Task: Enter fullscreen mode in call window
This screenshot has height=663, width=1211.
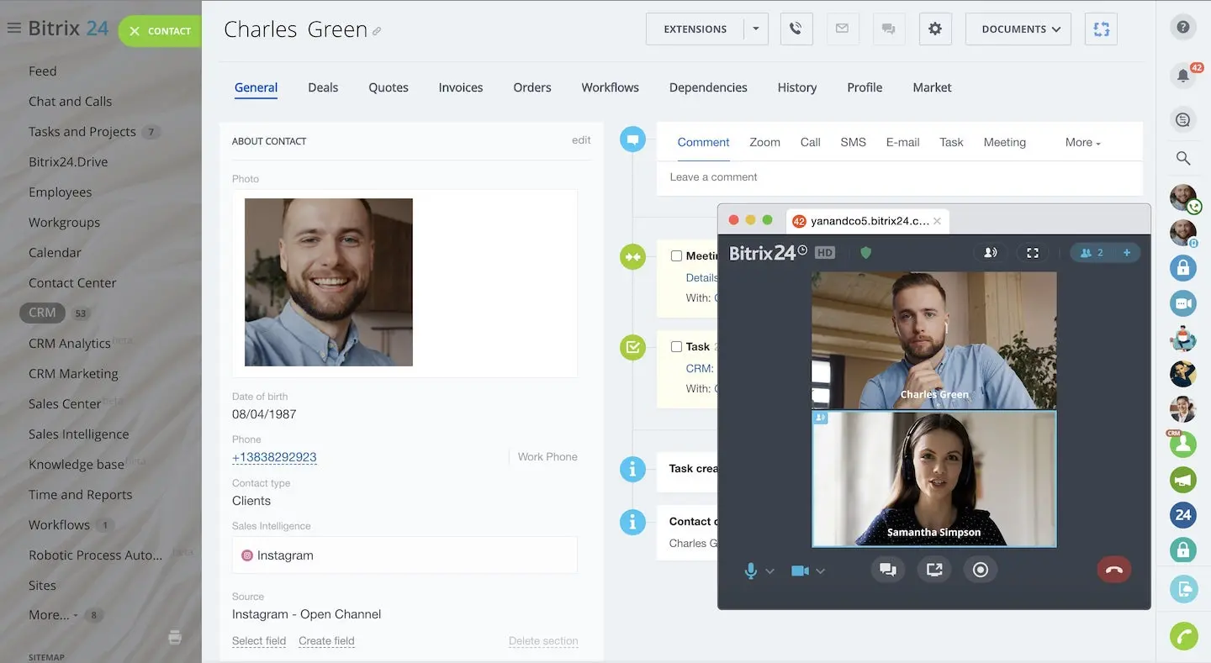Action: (1033, 253)
